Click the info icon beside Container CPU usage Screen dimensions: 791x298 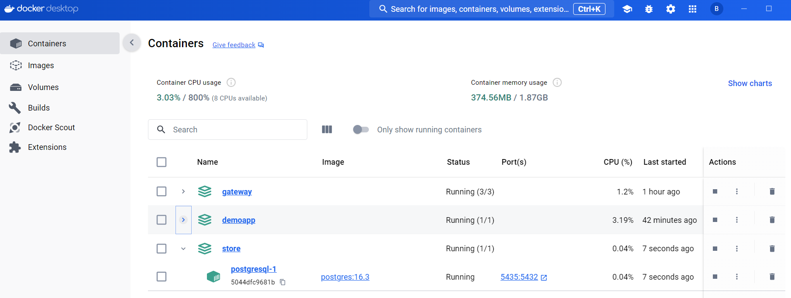coord(231,83)
